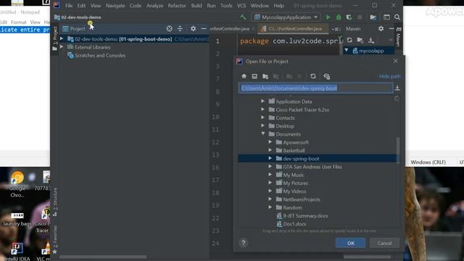The height and width of the screenshot is (261, 464).
Task: Select Scratches and Consoles node
Action: tap(100, 55)
